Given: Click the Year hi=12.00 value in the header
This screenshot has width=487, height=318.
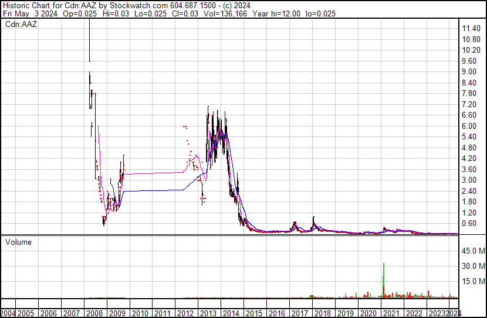Looking at the screenshot, I should pos(276,13).
